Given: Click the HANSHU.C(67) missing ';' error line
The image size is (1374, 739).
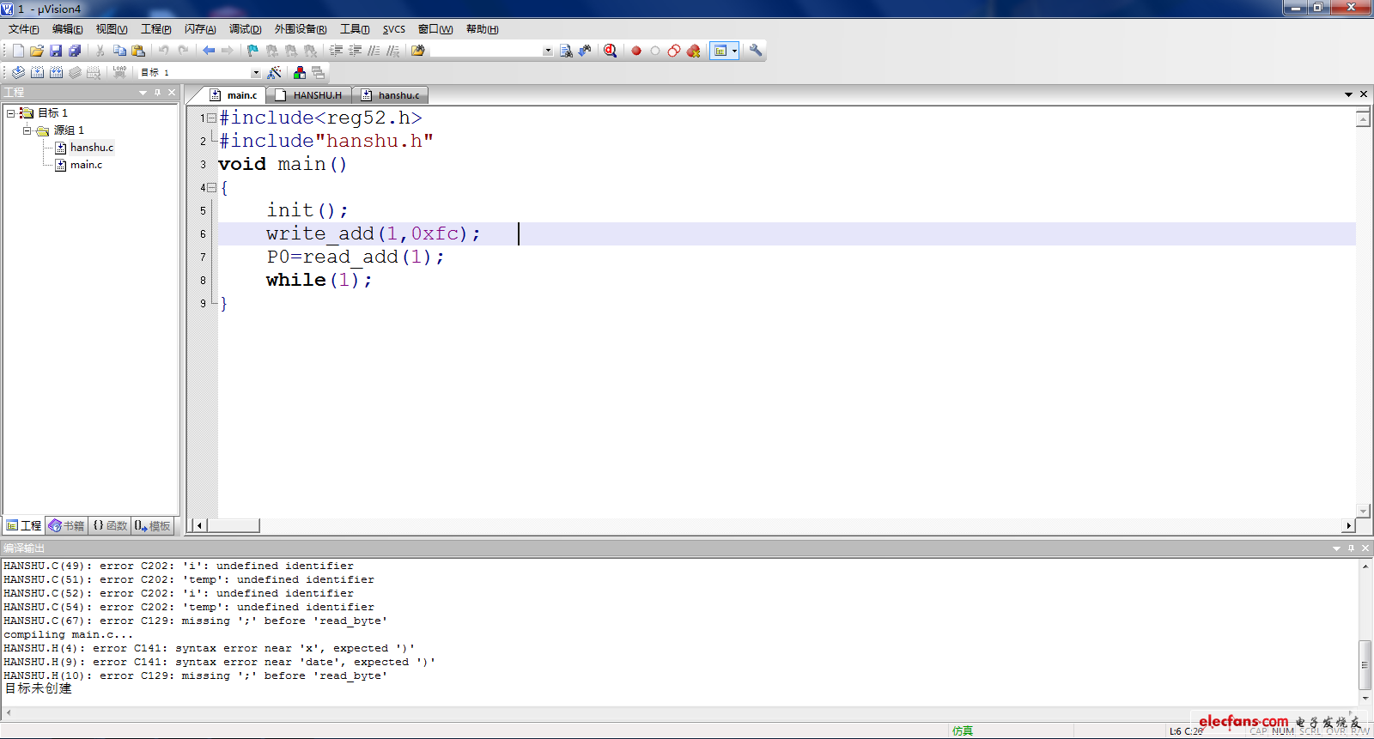Looking at the screenshot, I should pos(196,621).
